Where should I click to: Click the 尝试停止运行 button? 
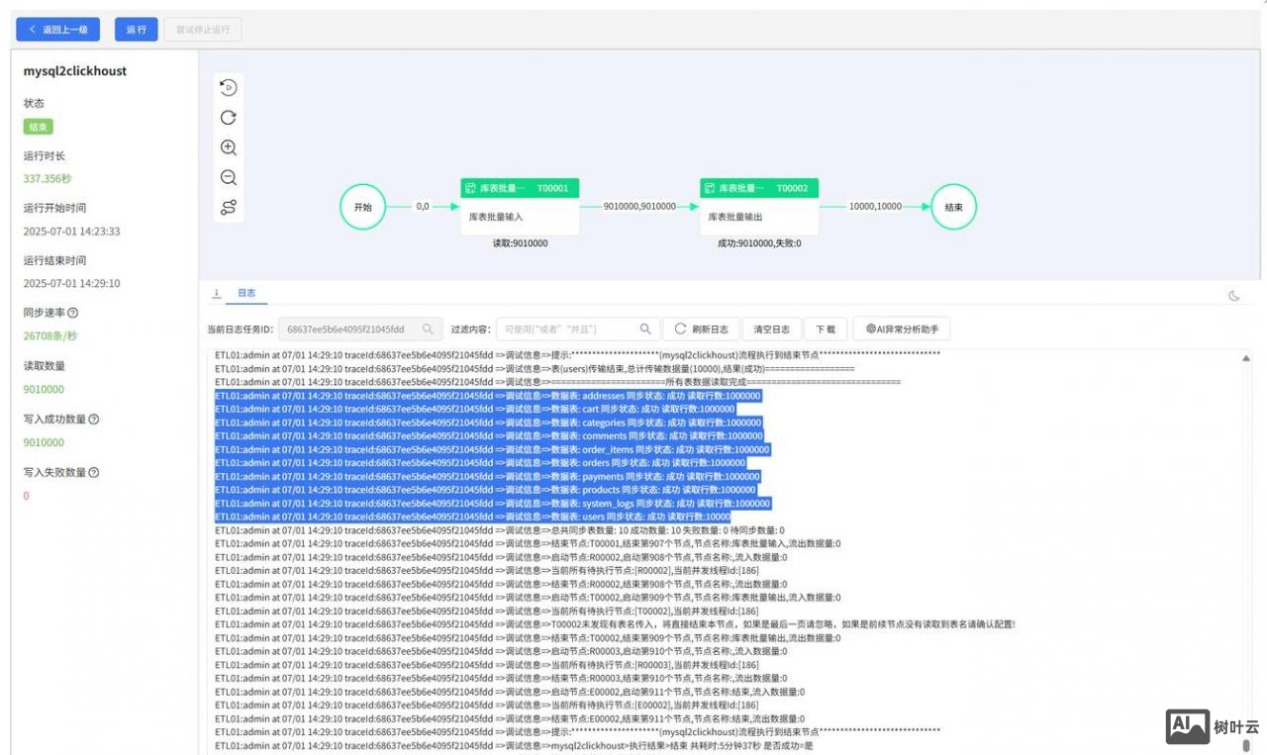202,29
